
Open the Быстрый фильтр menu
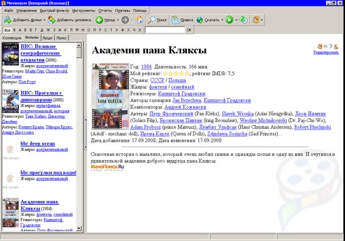coord(55,10)
